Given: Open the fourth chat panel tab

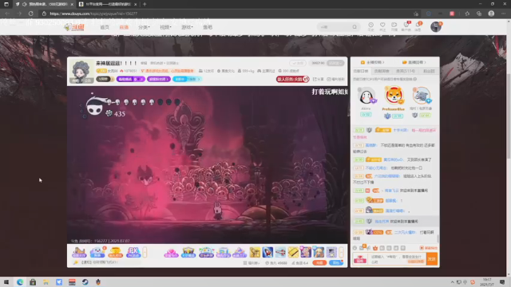Looking at the screenshot, I should (429, 71).
